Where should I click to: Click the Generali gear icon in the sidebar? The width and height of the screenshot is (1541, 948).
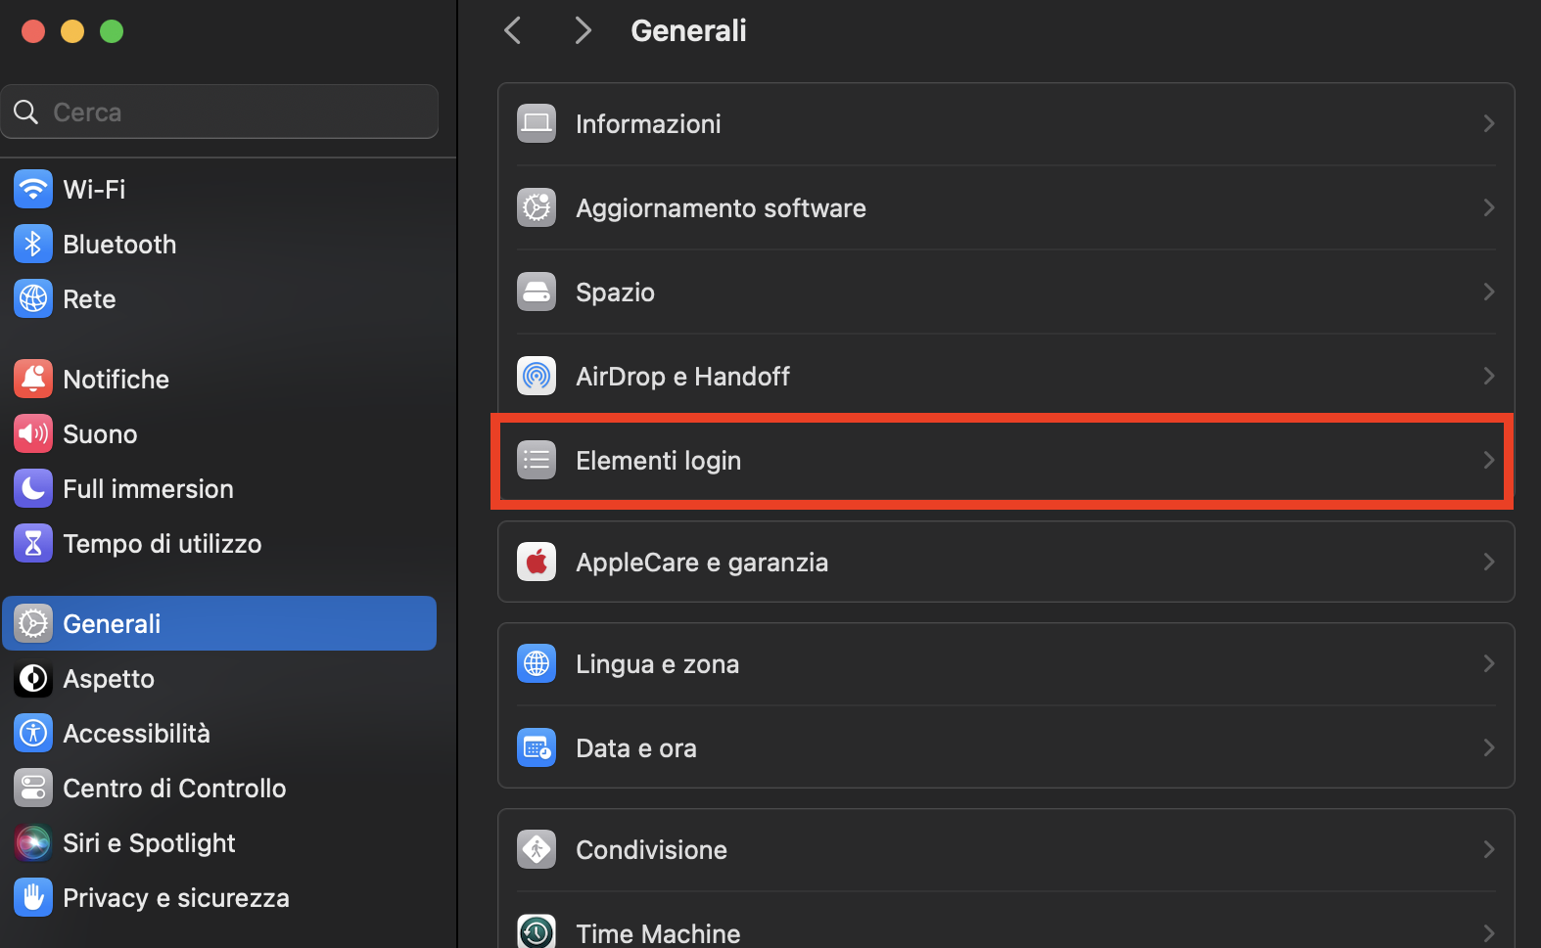point(33,623)
